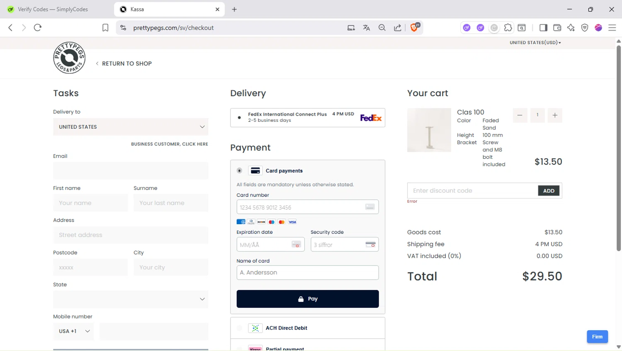The height and width of the screenshot is (351, 622).
Task: Click the Clas 100 quantity value box
Action: click(537, 115)
